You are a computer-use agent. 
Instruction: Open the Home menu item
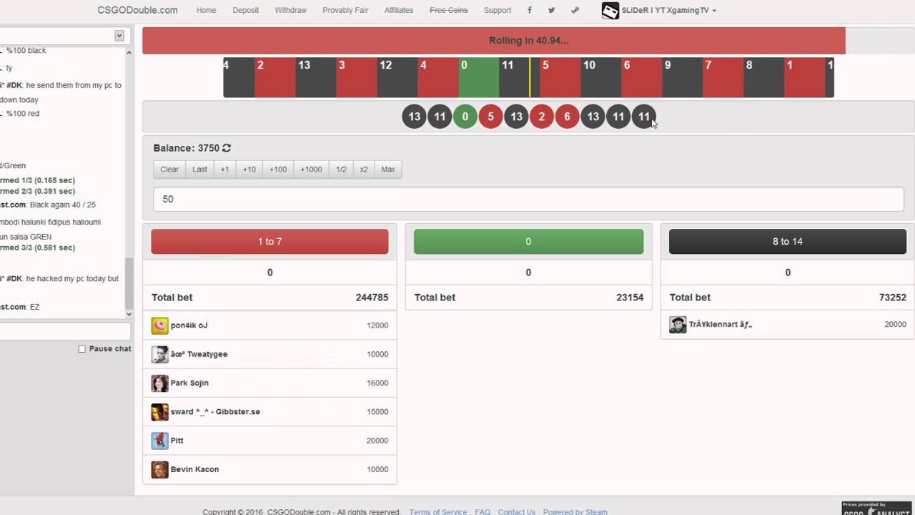click(x=206, y=10)
